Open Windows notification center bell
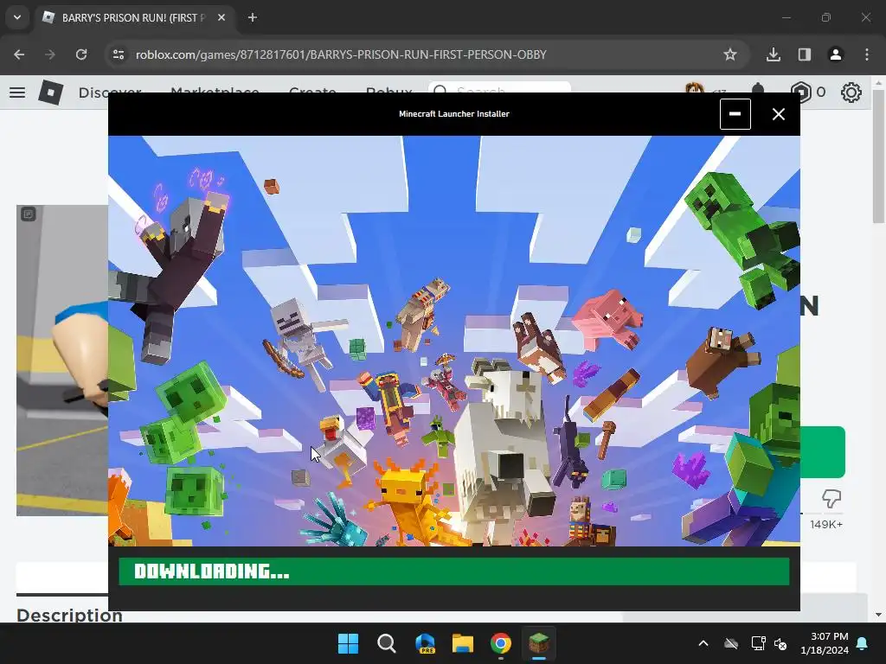The height and width of the screenshot is (664, 886). click(x=863, y=643)
